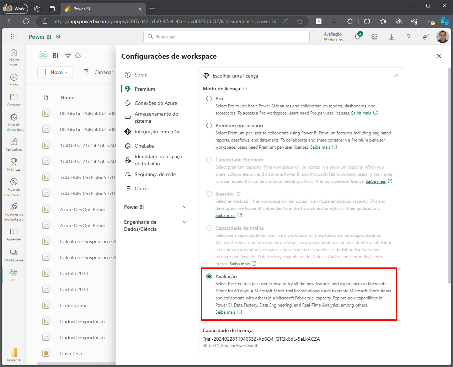Open the app launcher waffle icon
Image resolution: width=453 pixels, height=367 pixels.
(14, 37)
